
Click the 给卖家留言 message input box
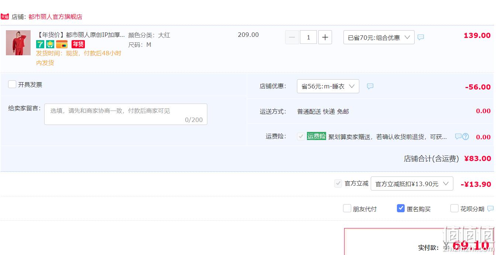point(126,114)
